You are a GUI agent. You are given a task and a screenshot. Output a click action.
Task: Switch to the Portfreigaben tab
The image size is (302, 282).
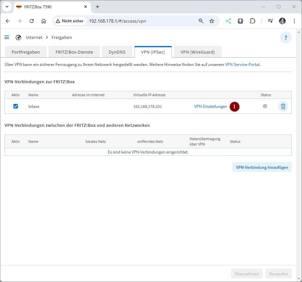tap(26, 52)
